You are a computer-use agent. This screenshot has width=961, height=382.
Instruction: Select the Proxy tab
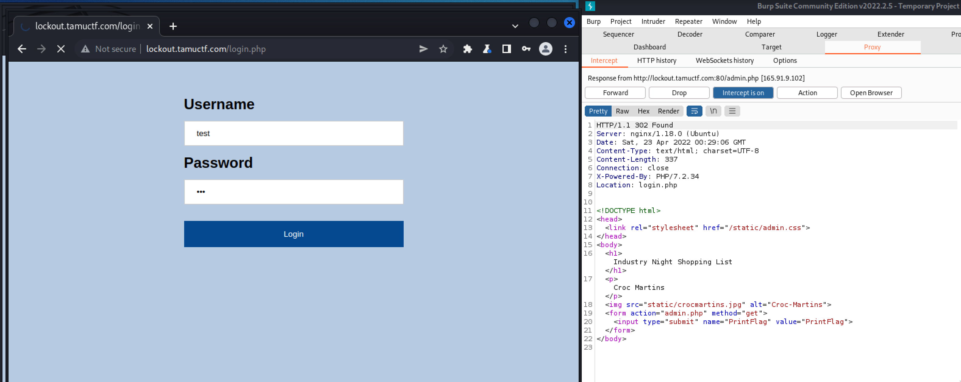(872, 47)
